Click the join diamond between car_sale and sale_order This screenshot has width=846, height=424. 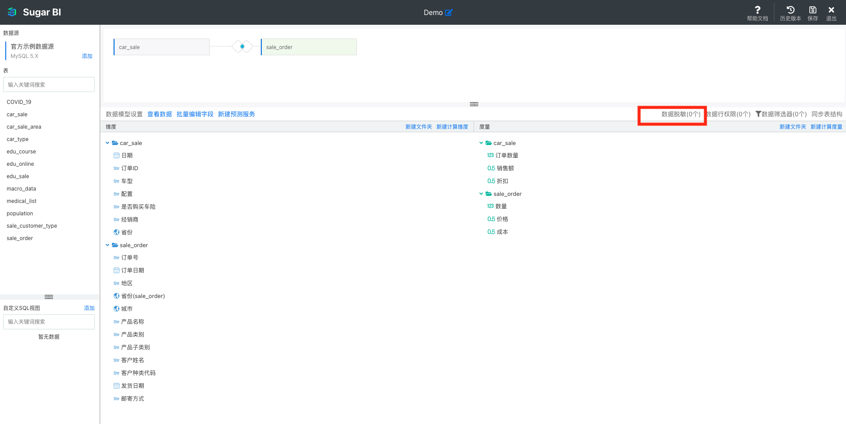[242, 46]
